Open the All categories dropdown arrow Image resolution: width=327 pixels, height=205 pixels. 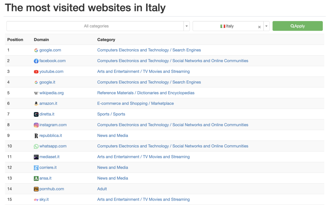click(x=187, y=26)
